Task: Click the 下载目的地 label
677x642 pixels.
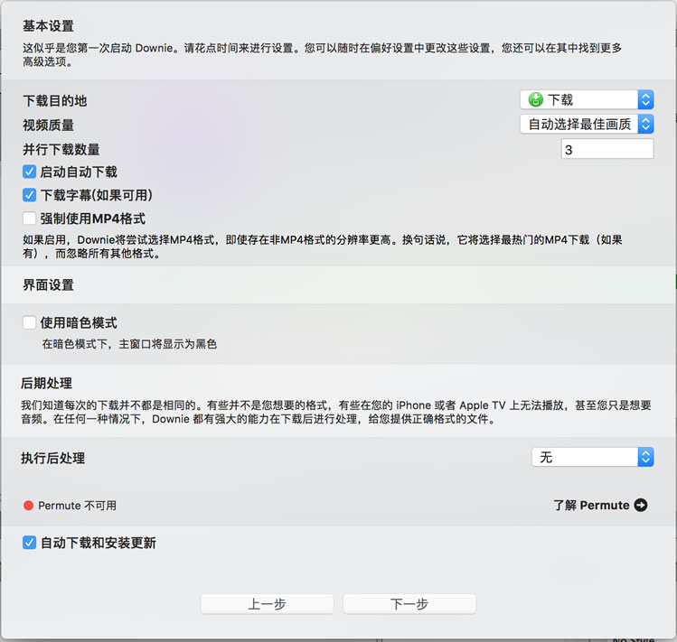Action: point(55,100)
